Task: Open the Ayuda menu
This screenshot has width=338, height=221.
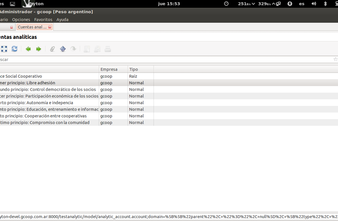Action: coord(62,19)
